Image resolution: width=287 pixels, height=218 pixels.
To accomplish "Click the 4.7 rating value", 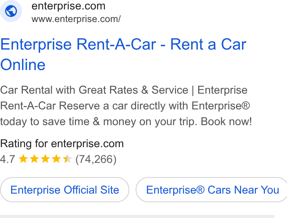I will coord(7,159).
